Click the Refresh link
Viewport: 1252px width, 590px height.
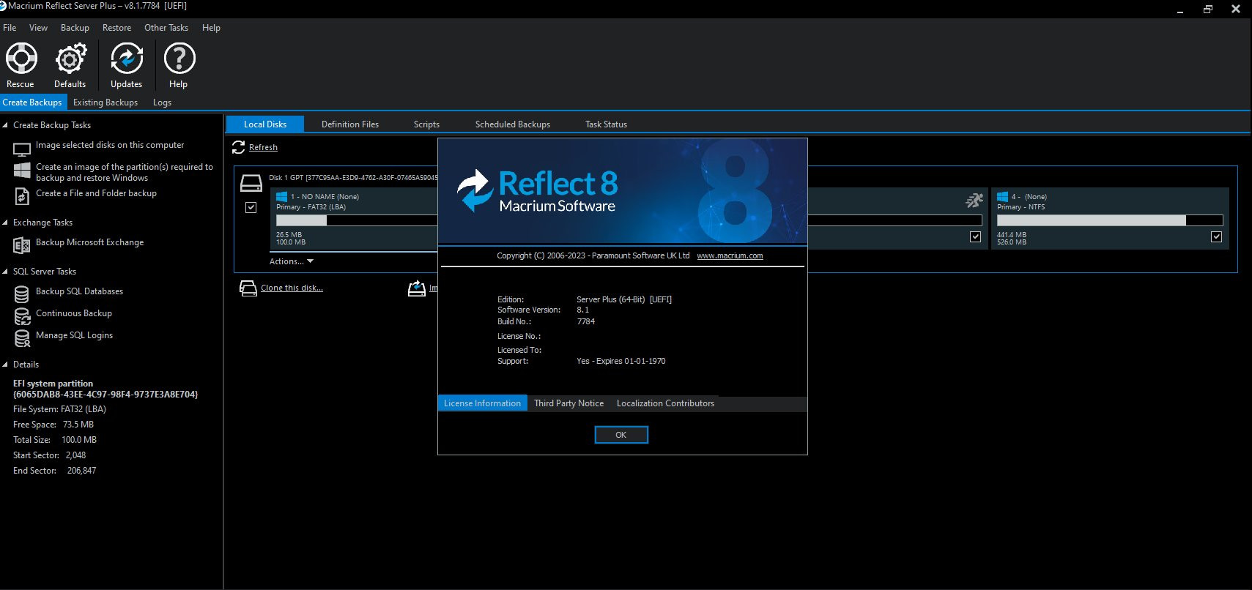coord(263,147)
